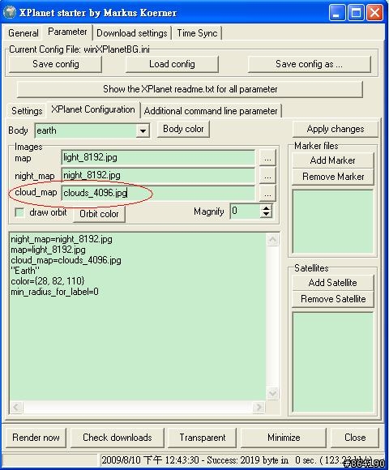Image resolution: width=389 pixels, height=470 pixels.
Task: Click inside the Marker files list box
Action: coord(332,222)
